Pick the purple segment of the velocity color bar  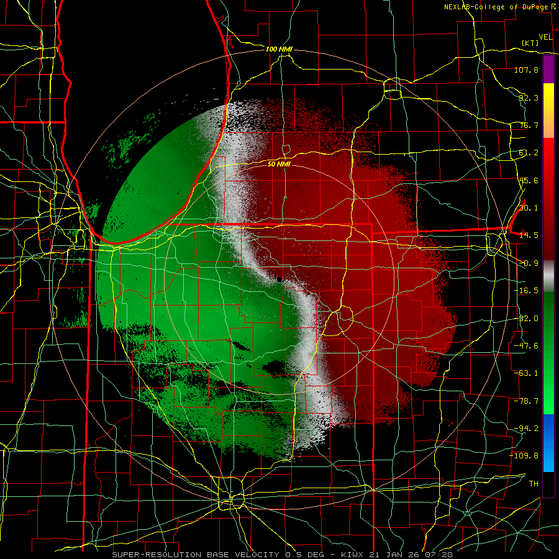[548, 69]
